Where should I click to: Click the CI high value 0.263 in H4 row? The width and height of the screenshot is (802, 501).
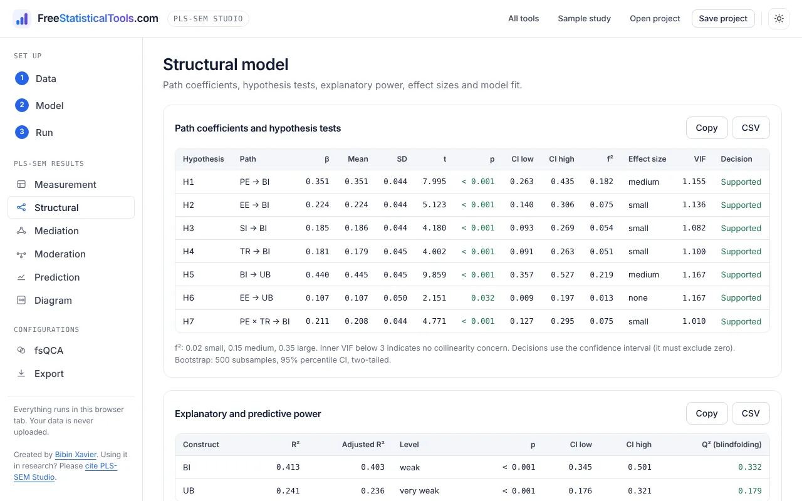(562, 252)
